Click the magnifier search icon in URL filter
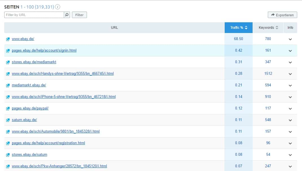 pyautogui.click(x=67, y=15)
